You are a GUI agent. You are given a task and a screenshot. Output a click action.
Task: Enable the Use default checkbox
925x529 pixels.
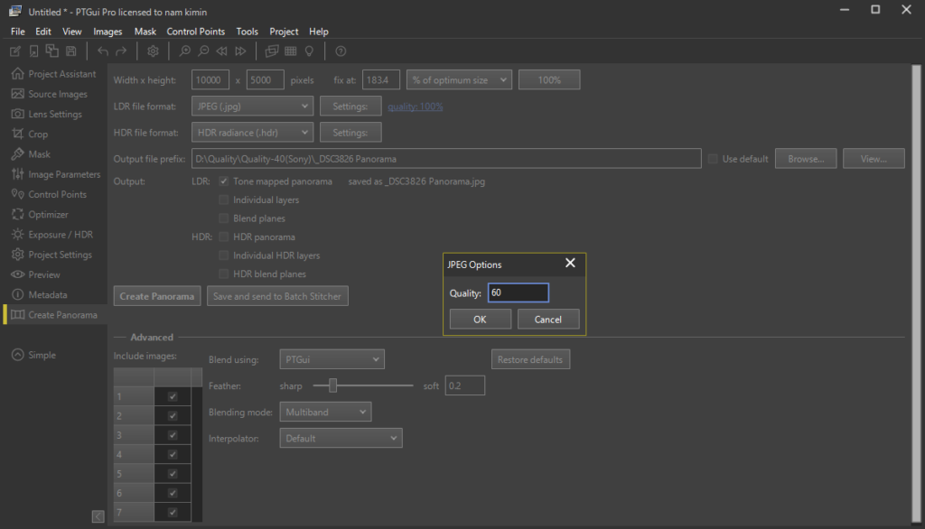714,159
